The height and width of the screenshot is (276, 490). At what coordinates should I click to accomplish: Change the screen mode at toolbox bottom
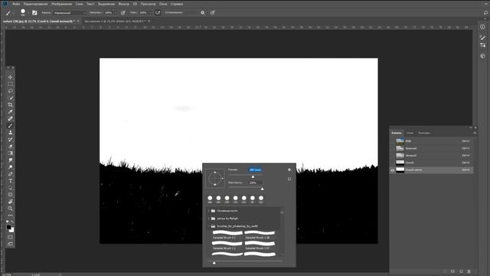(x=10, y=244)
